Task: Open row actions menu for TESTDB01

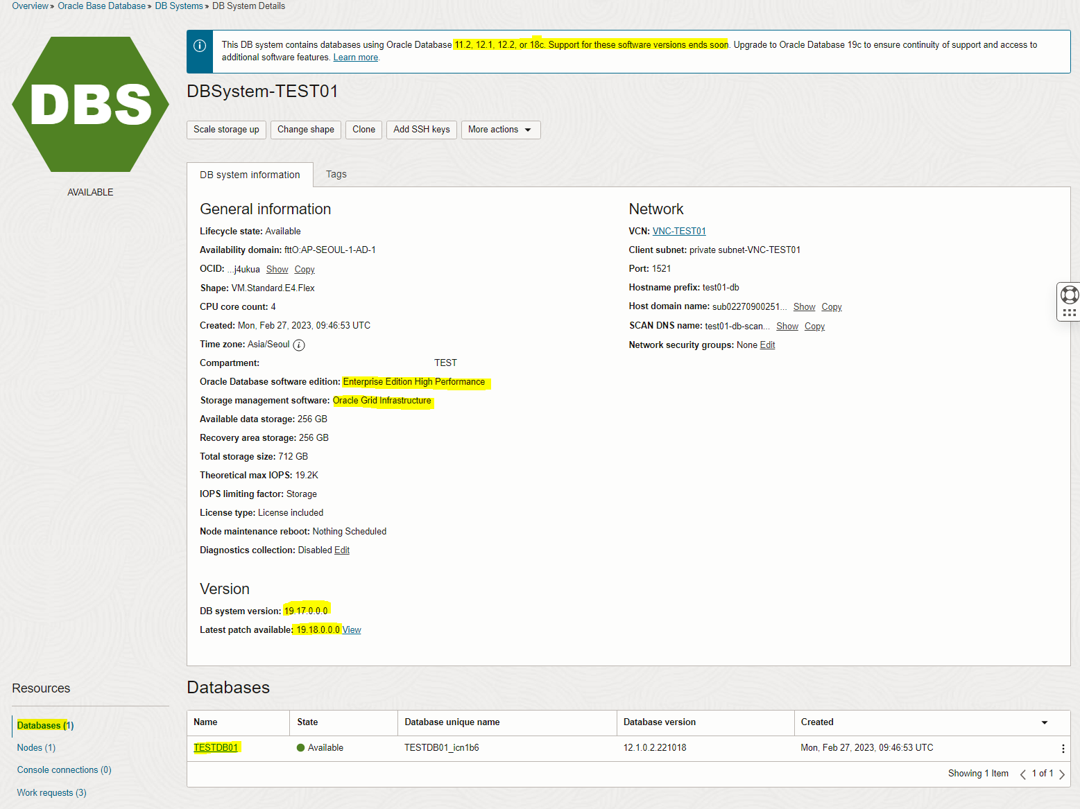Action: click(1063, 749)
